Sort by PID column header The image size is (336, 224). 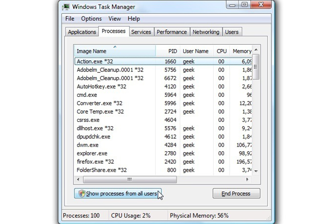click(168, 51)
